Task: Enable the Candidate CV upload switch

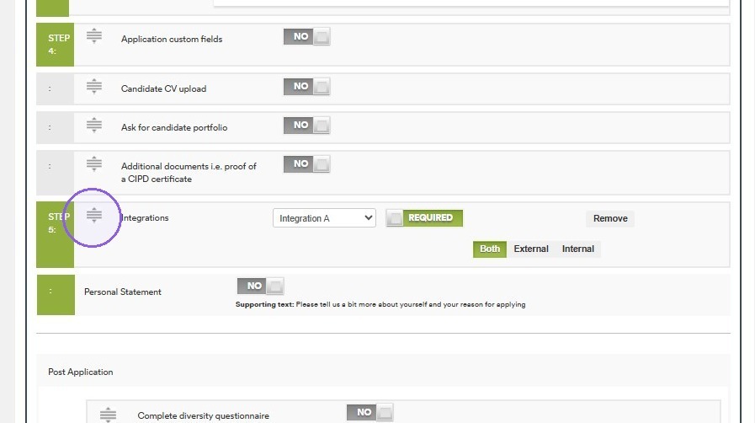Action: point(306,86)
